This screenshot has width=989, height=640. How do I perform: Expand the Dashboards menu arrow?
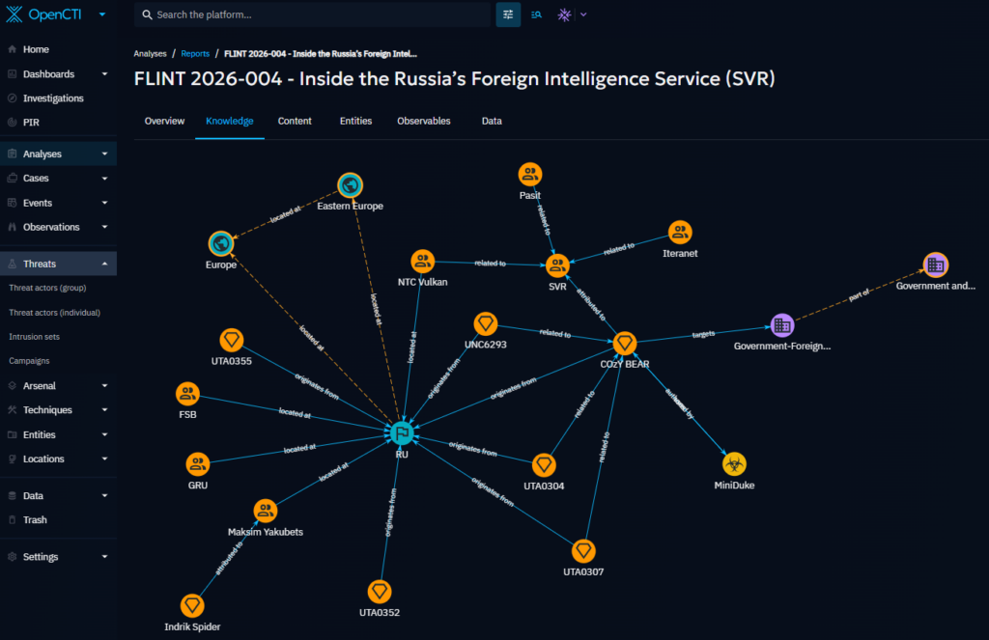click(x=104, y=73)
